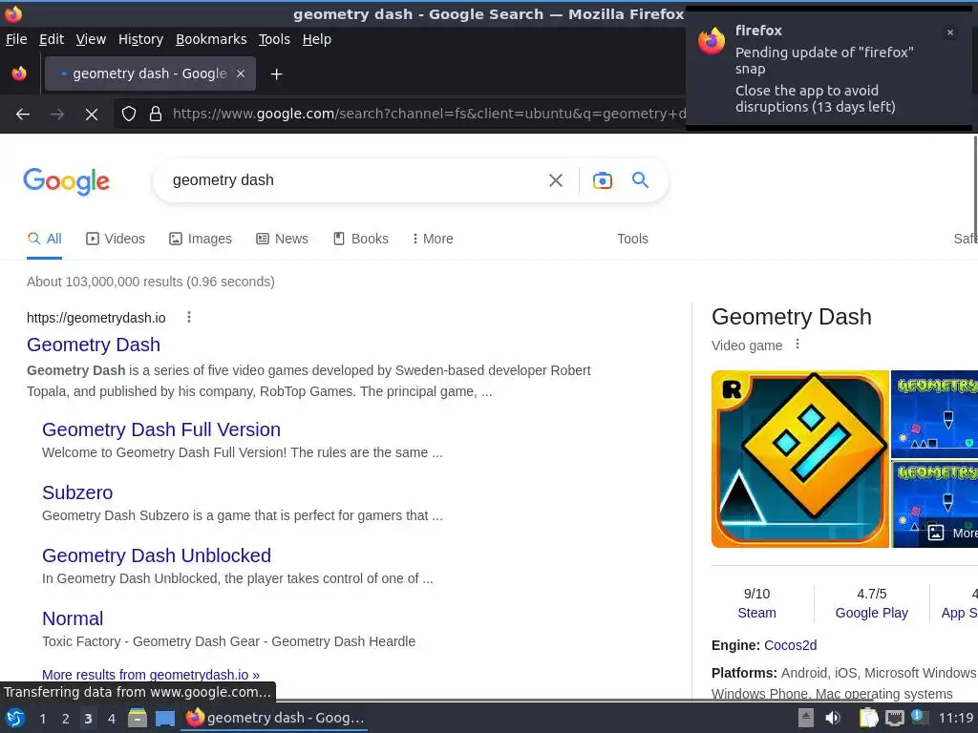Close the geometry dash tab

[241, 73]
